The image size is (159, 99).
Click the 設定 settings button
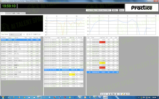point(115,10)
